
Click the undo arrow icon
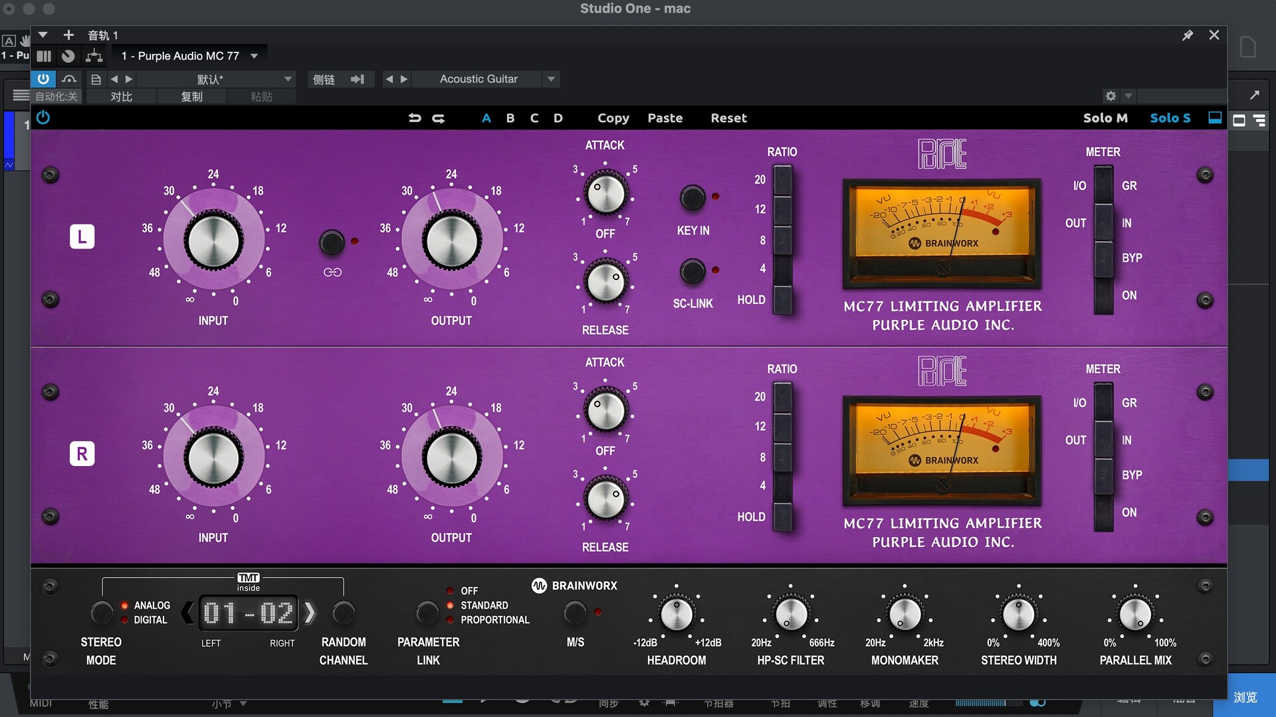[x=415, y=118]
